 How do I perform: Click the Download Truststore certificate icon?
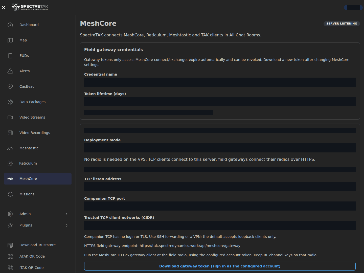10,245
